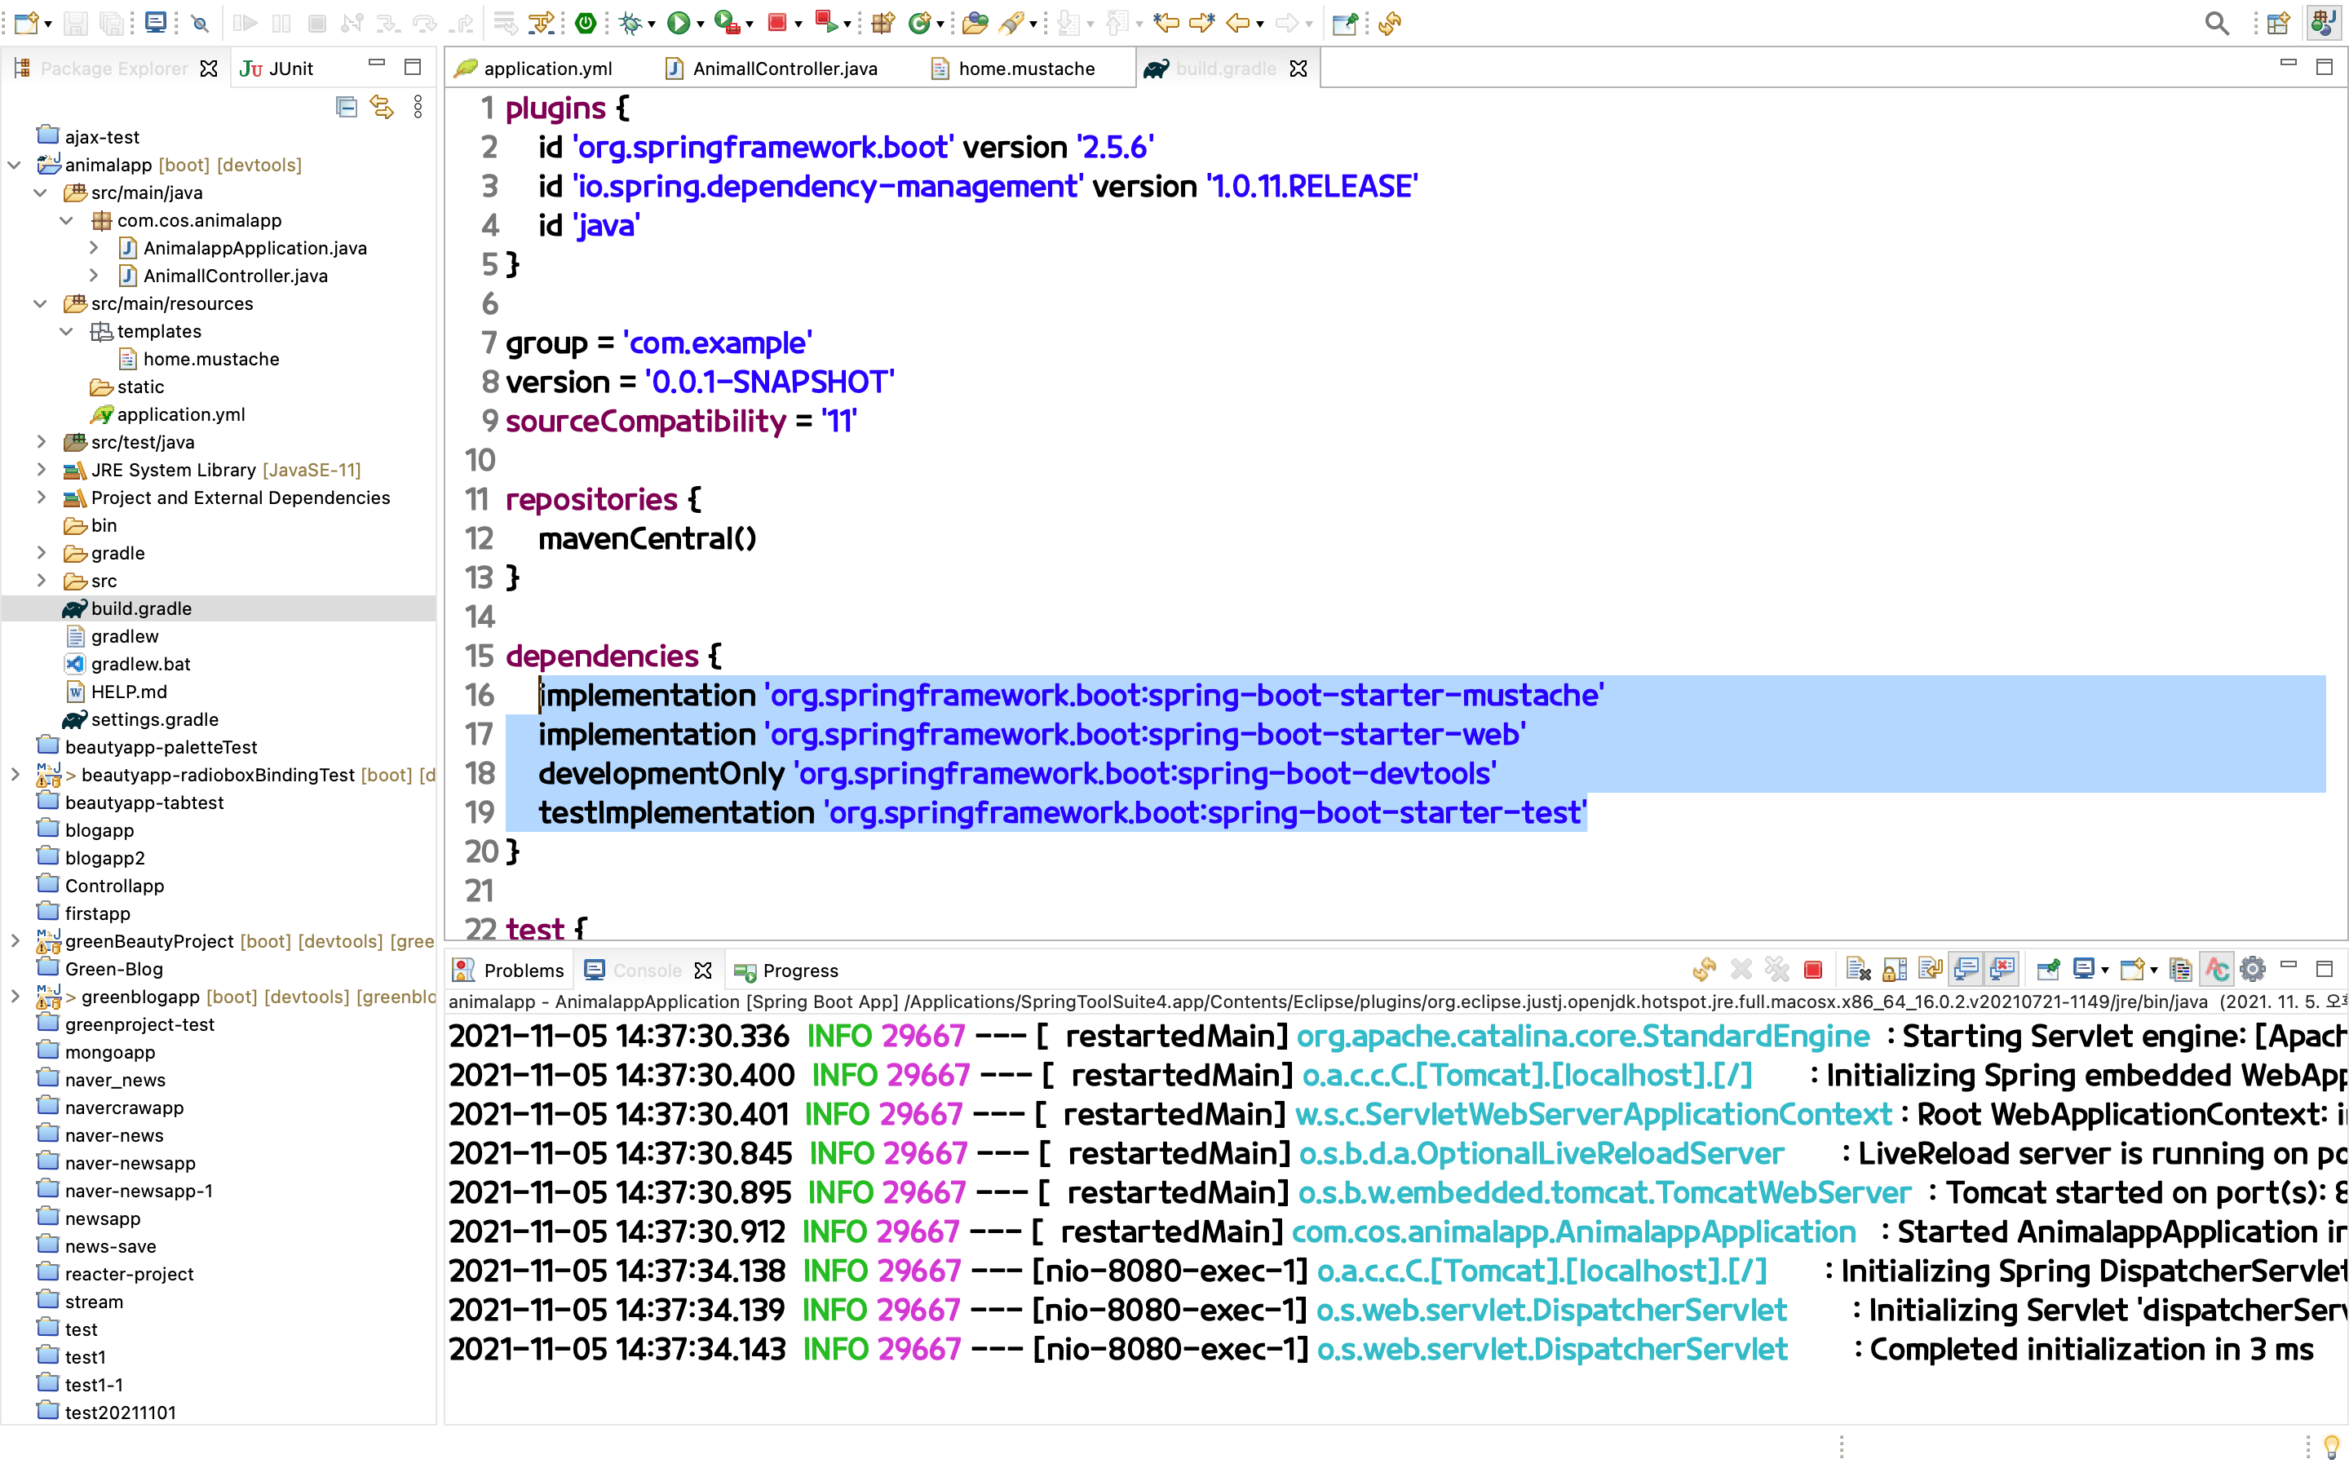Click the Search flashlight icon in the toolbar
This screenshot has width=2349, height=1468.
(1011, 22)
